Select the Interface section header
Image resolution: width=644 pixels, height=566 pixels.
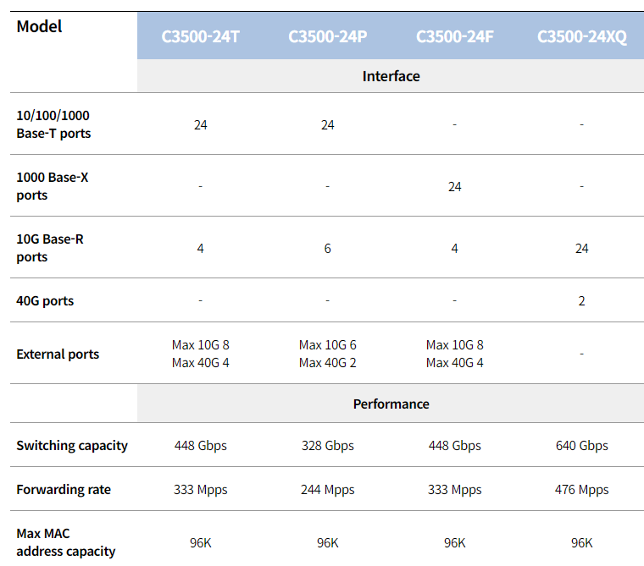point(391,76)
